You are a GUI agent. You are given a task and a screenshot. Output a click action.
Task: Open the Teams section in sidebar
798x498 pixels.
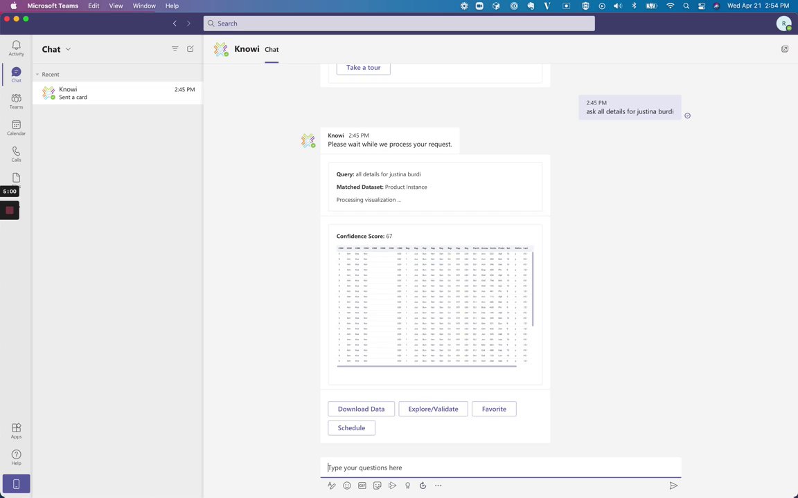coord(17,101)
